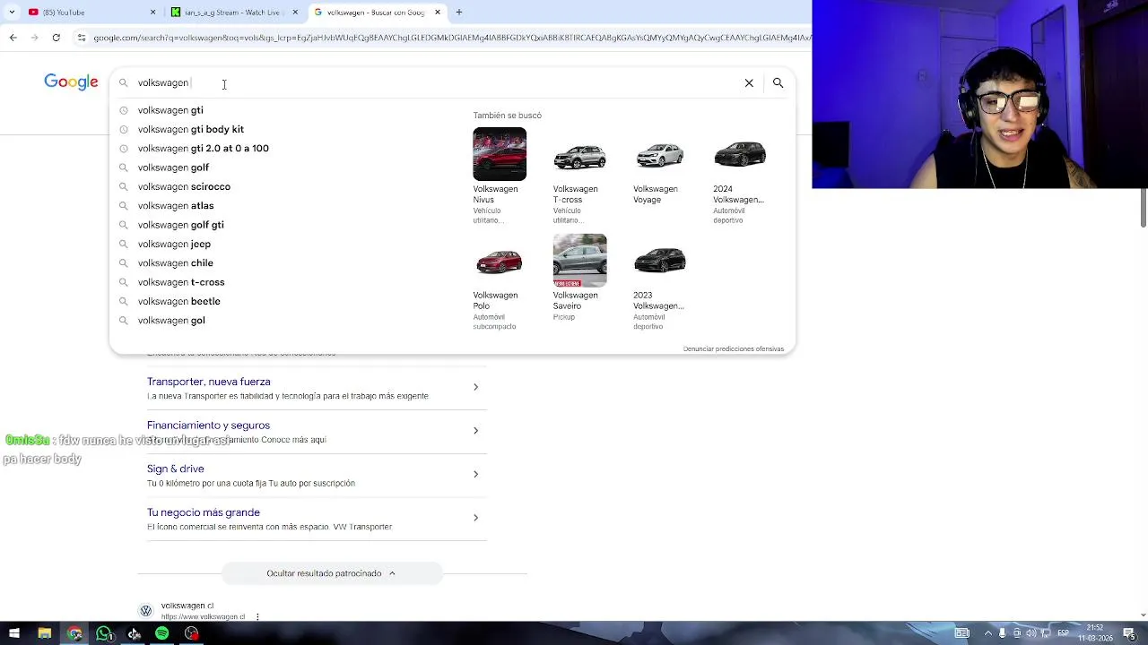Screen dimensions: 1148x645
Task: Expand arrow for Sign & drive
Action: (x=475, y=474)
